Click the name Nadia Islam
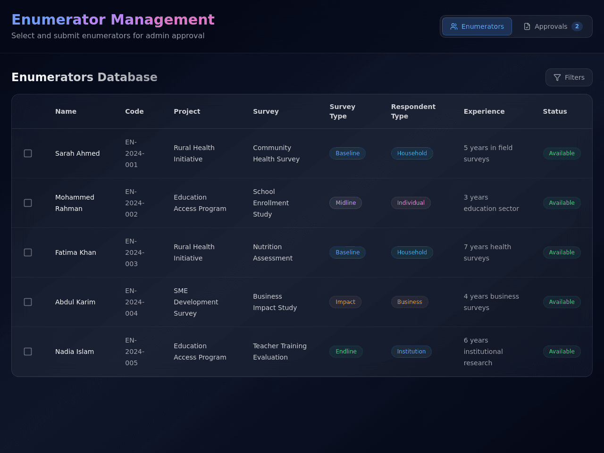Image resolution: width=604 pixels, height=453 pixels. click(x=75, y=352)
